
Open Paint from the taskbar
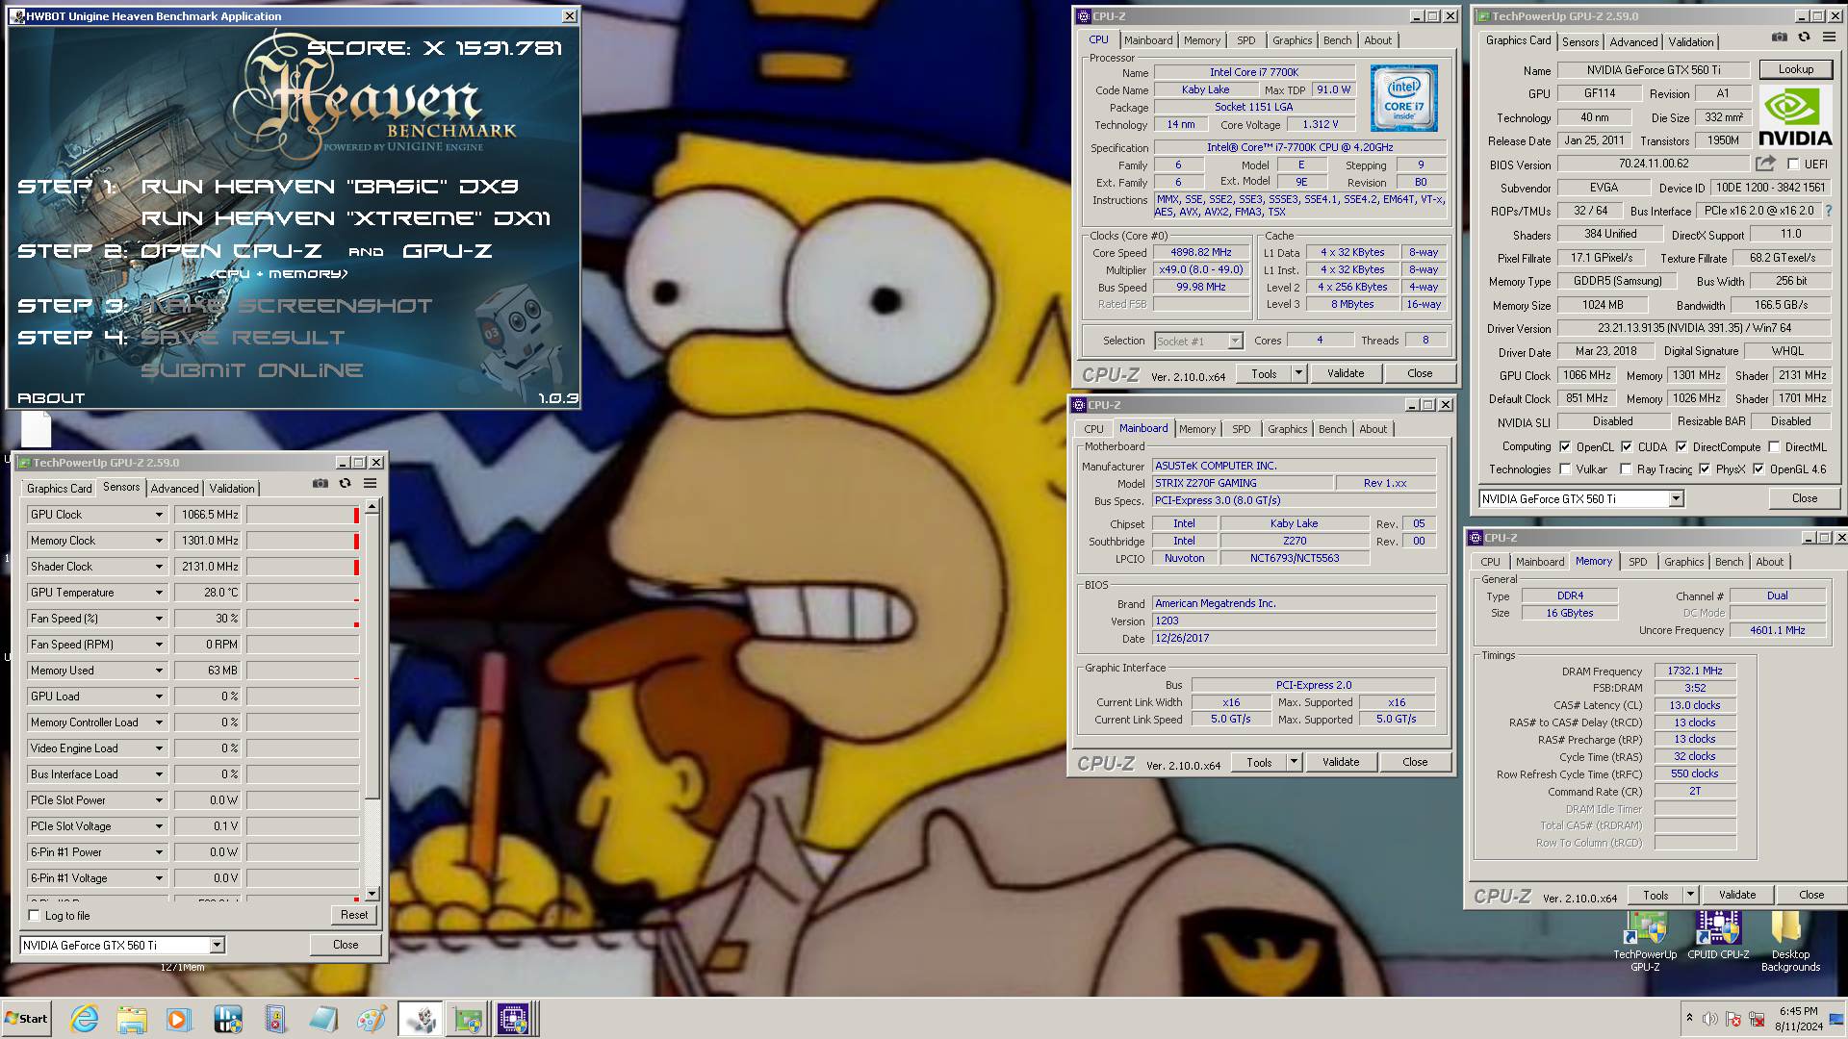[371, 1019]
